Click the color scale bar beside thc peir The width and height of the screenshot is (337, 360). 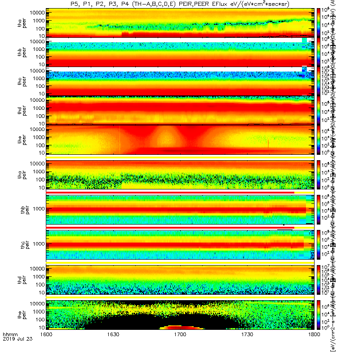[319, 245]
